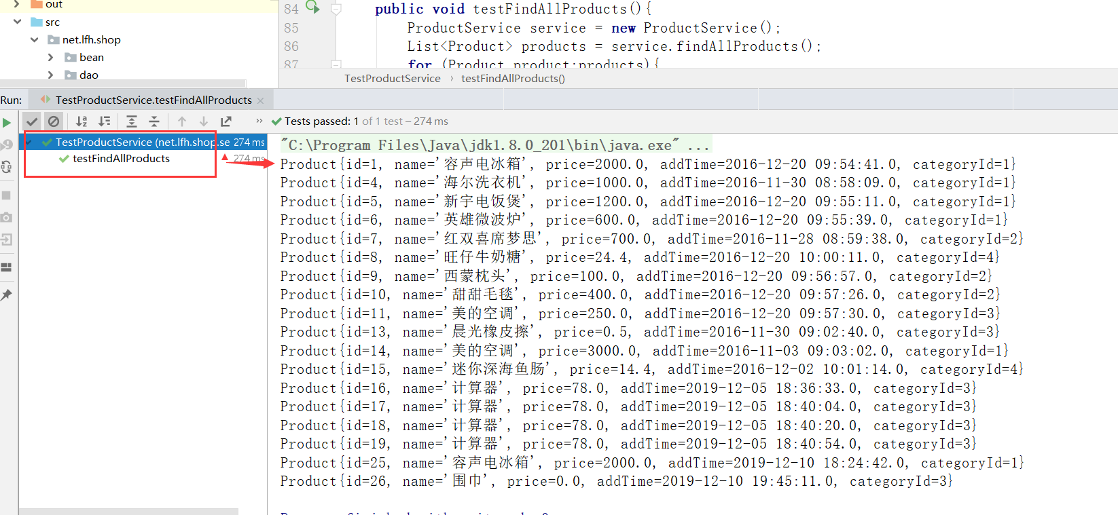Select the src folder in project tree
This screenshot has height=515, width=1118.
tap(52, 22)
